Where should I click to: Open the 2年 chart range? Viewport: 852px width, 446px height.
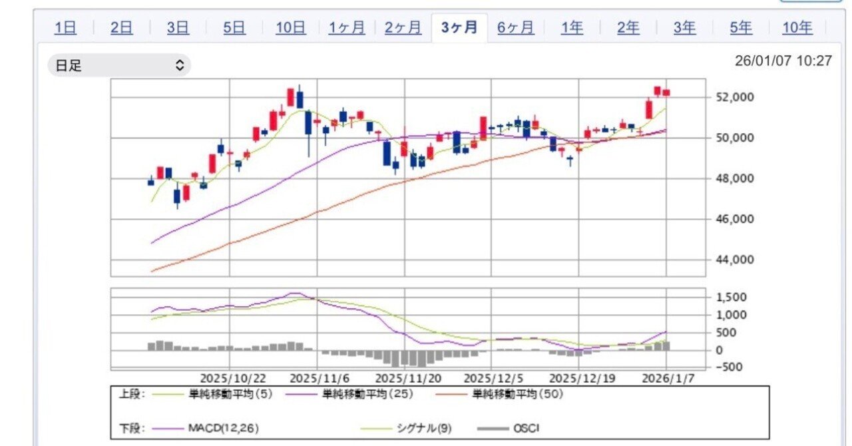(628, 28)
